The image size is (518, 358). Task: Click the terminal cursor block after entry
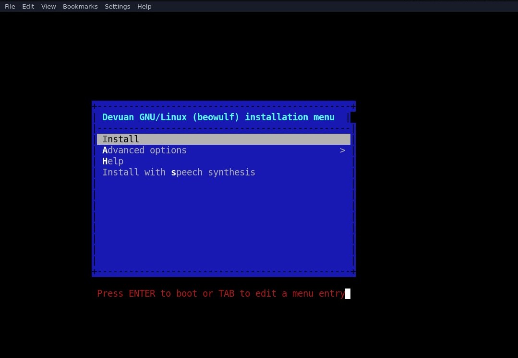coord(348,294)
